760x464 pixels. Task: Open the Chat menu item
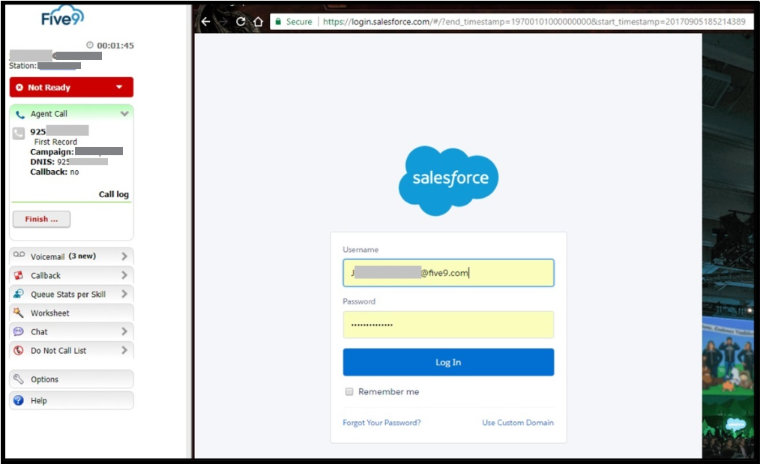71,331
